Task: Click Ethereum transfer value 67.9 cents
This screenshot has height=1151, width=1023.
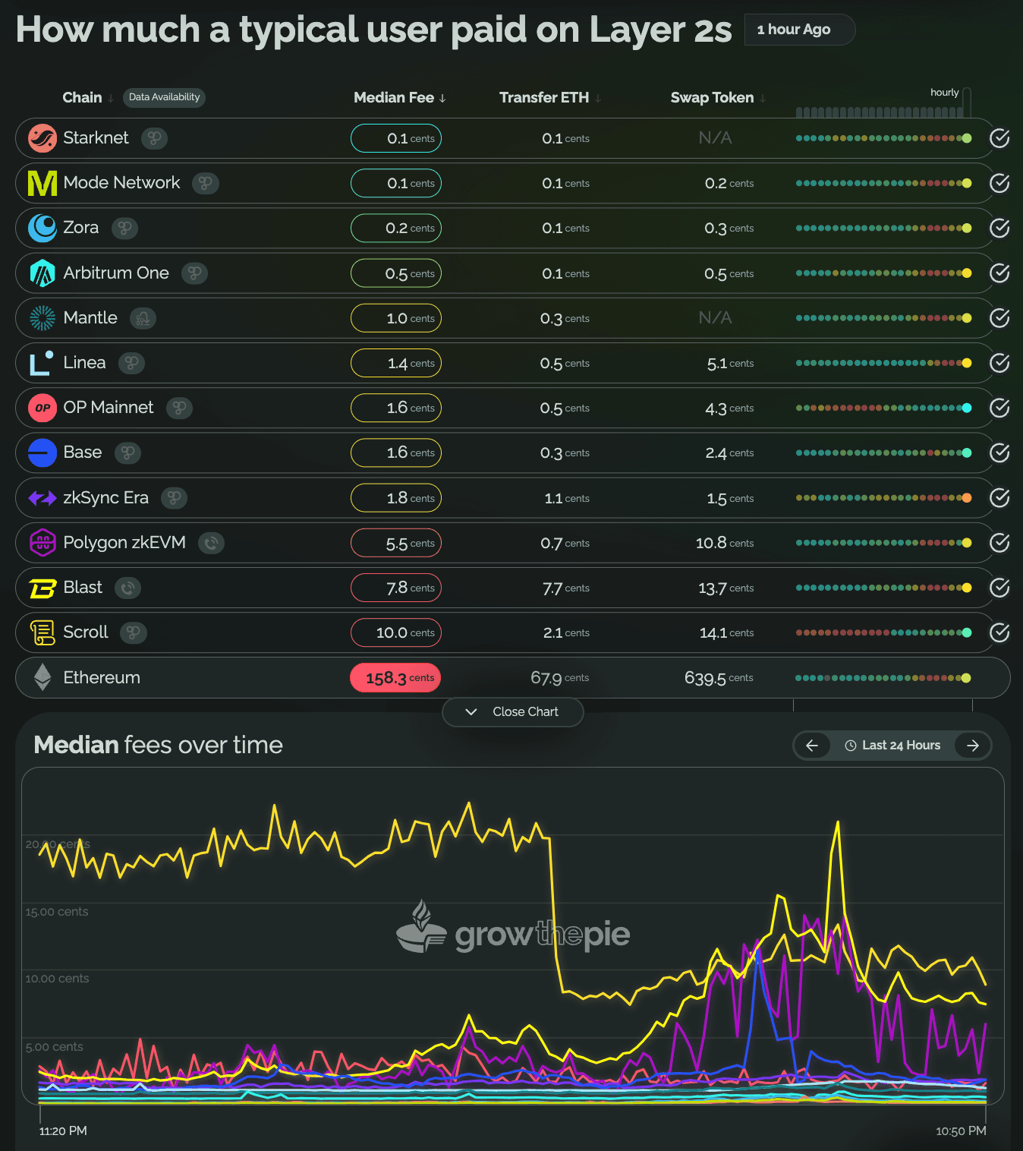Action: (x=559, y=677)
